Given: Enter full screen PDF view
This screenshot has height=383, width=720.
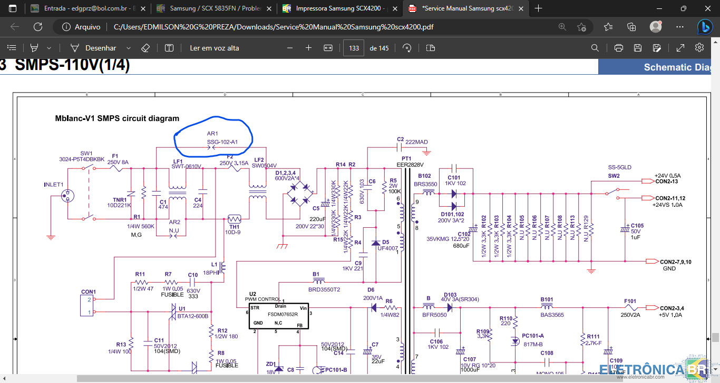Looking at the screenshot, I should point(680,48).
